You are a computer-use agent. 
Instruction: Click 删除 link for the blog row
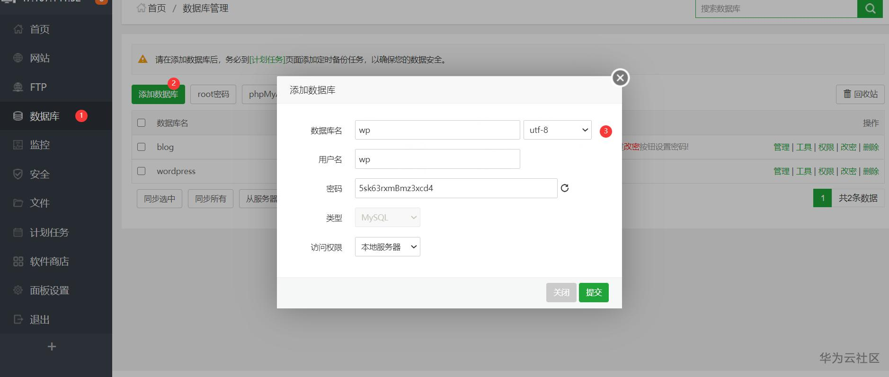tap(871, 147)
